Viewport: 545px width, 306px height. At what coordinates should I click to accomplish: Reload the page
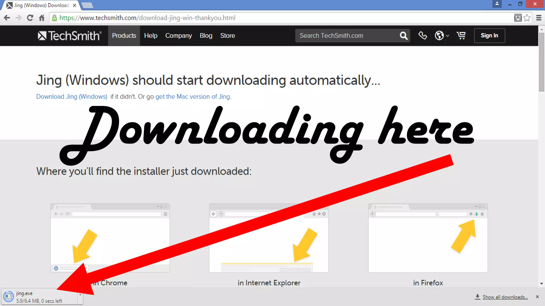tap(30, 18)
